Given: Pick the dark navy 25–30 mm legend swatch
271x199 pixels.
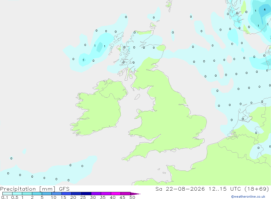Looking at the screenshot, I should coord(86,194).
